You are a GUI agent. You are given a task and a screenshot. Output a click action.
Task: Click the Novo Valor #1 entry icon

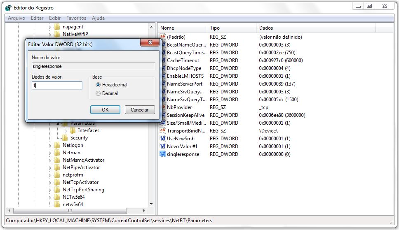tap(162, 146)
